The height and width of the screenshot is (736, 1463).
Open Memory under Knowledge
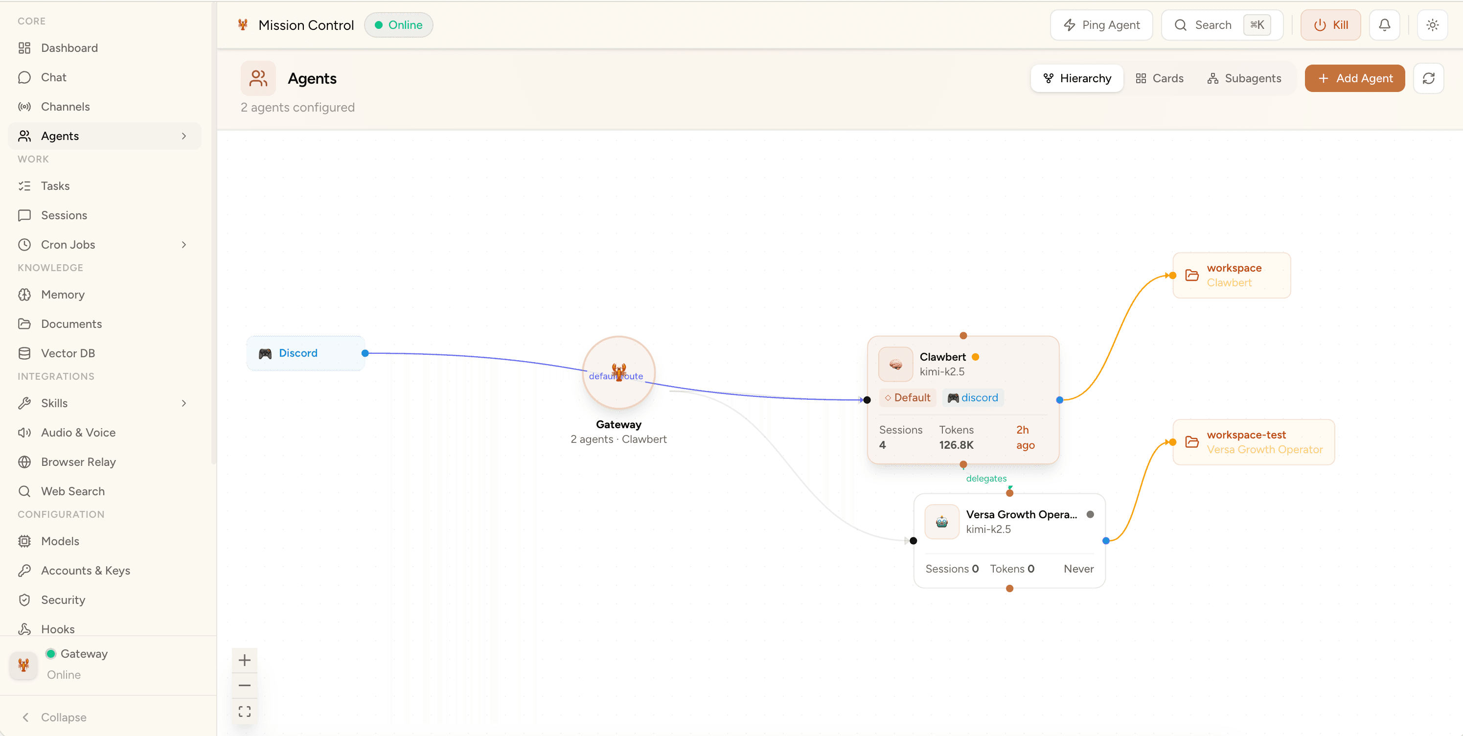pyautogui.click(x=64, y=294)
